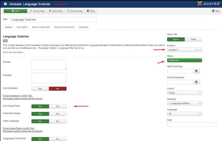Screen dimensions: 222x141
Task: Switch to the Module tab
Action: pyautogui.click(x=8, y=27)
